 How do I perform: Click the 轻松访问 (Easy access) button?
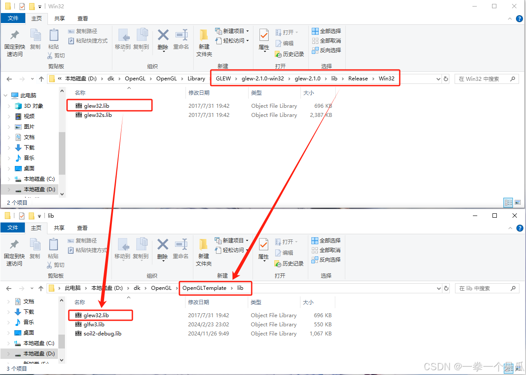(232, 40)
